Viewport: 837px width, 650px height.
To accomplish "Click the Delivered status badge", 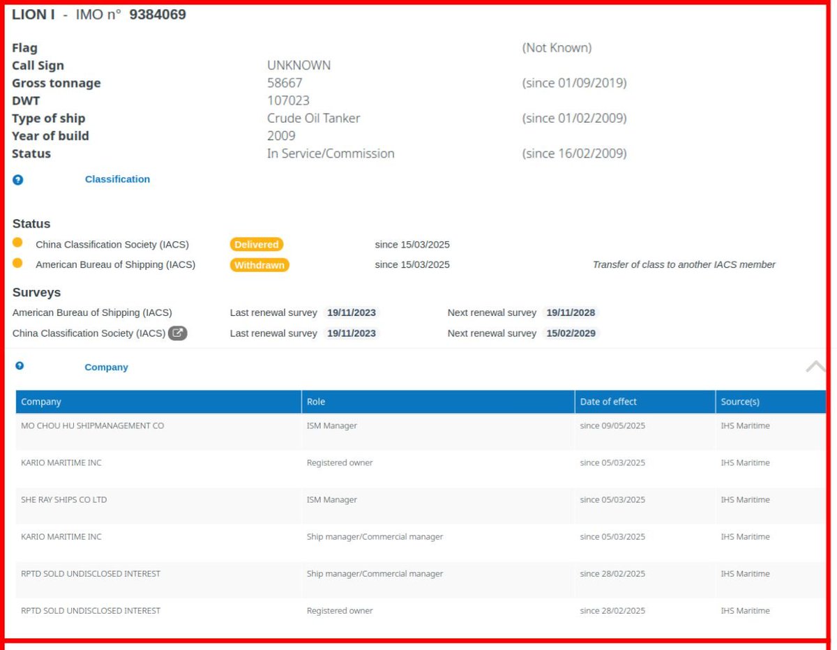I will [257, 245].
